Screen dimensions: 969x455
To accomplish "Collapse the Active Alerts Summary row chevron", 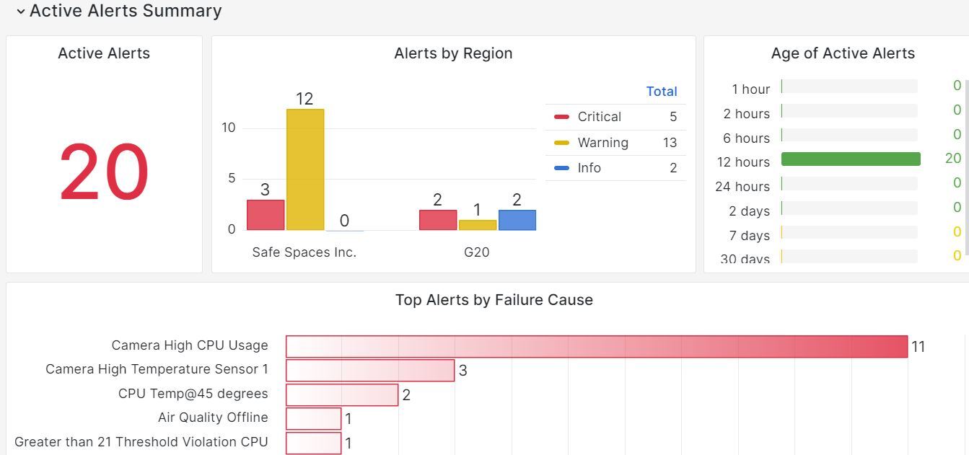I will point(20,12).
